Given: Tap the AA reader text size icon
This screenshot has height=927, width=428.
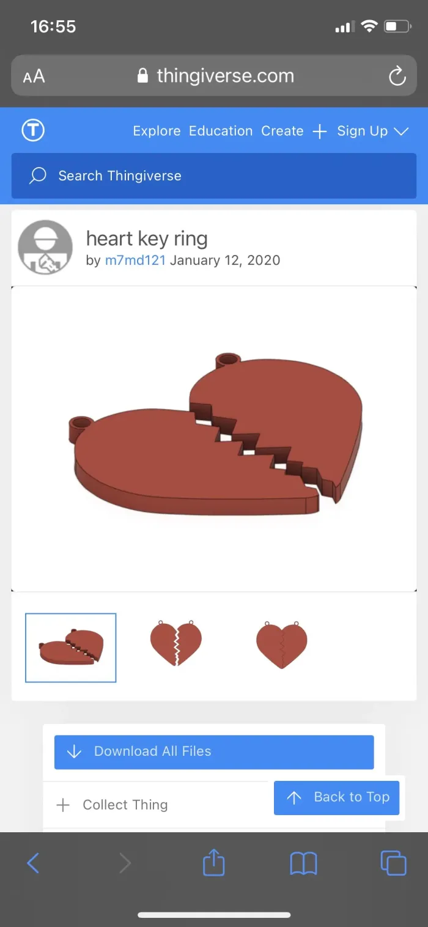Looking at the screenshot, I should coord(34,76).
